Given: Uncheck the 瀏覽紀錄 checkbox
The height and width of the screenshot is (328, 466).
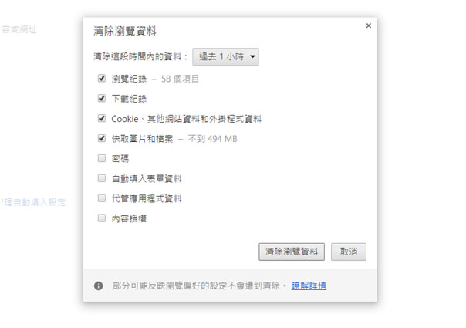Looking at the screenshot, I should (x=102, y=79).
